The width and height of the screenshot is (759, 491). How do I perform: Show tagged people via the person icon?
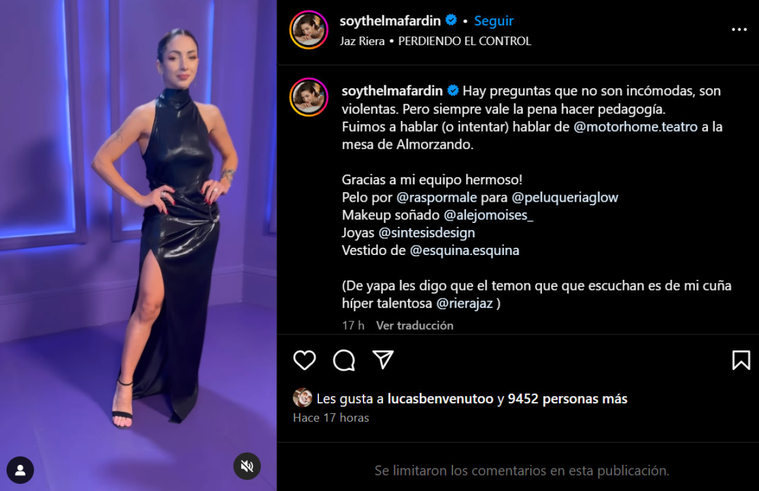point(20,470)
